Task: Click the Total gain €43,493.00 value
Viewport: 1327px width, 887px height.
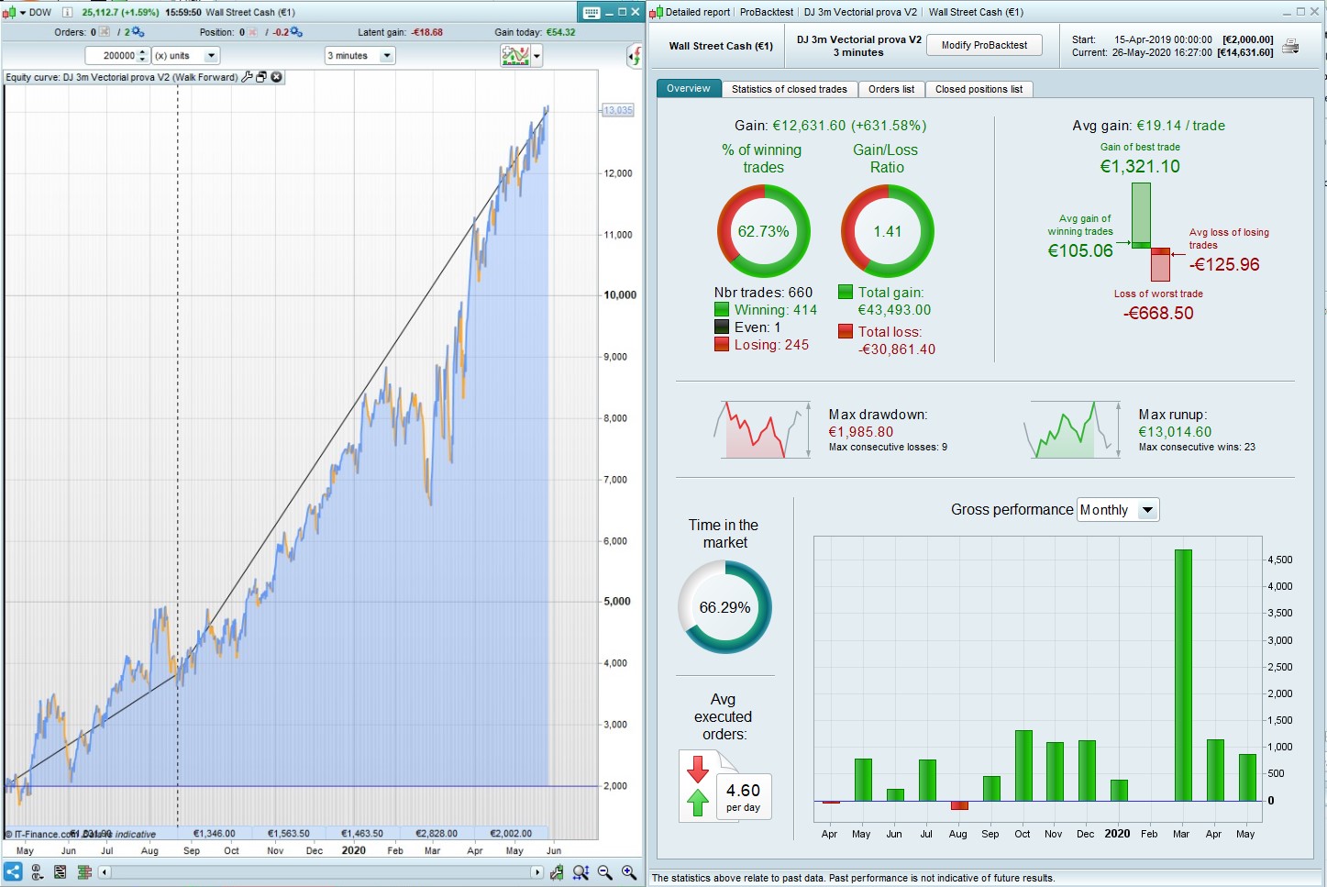Action: click(894, 310)
